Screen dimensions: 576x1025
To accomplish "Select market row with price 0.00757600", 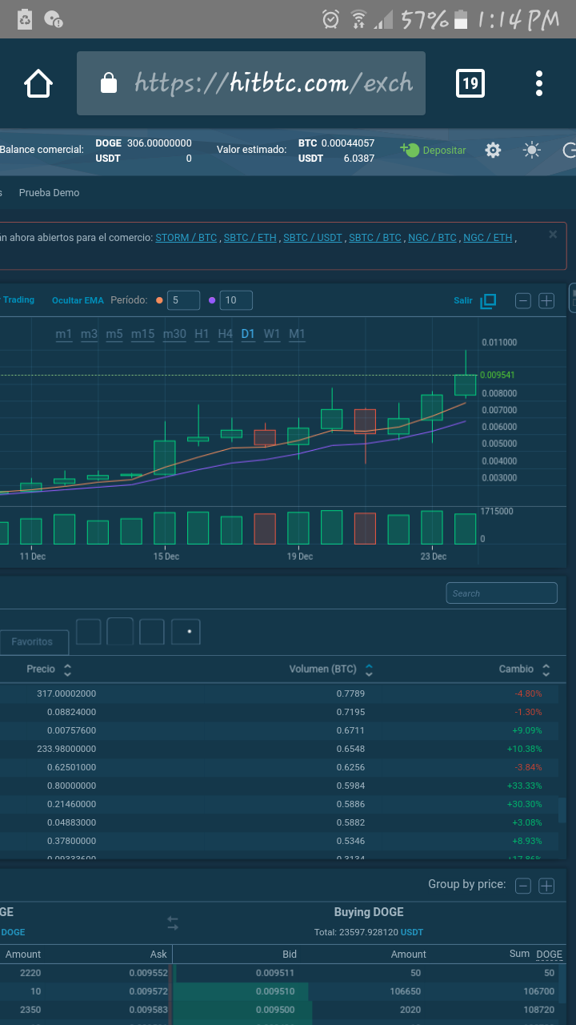I will pyautogui.click(x=279, y=730).
